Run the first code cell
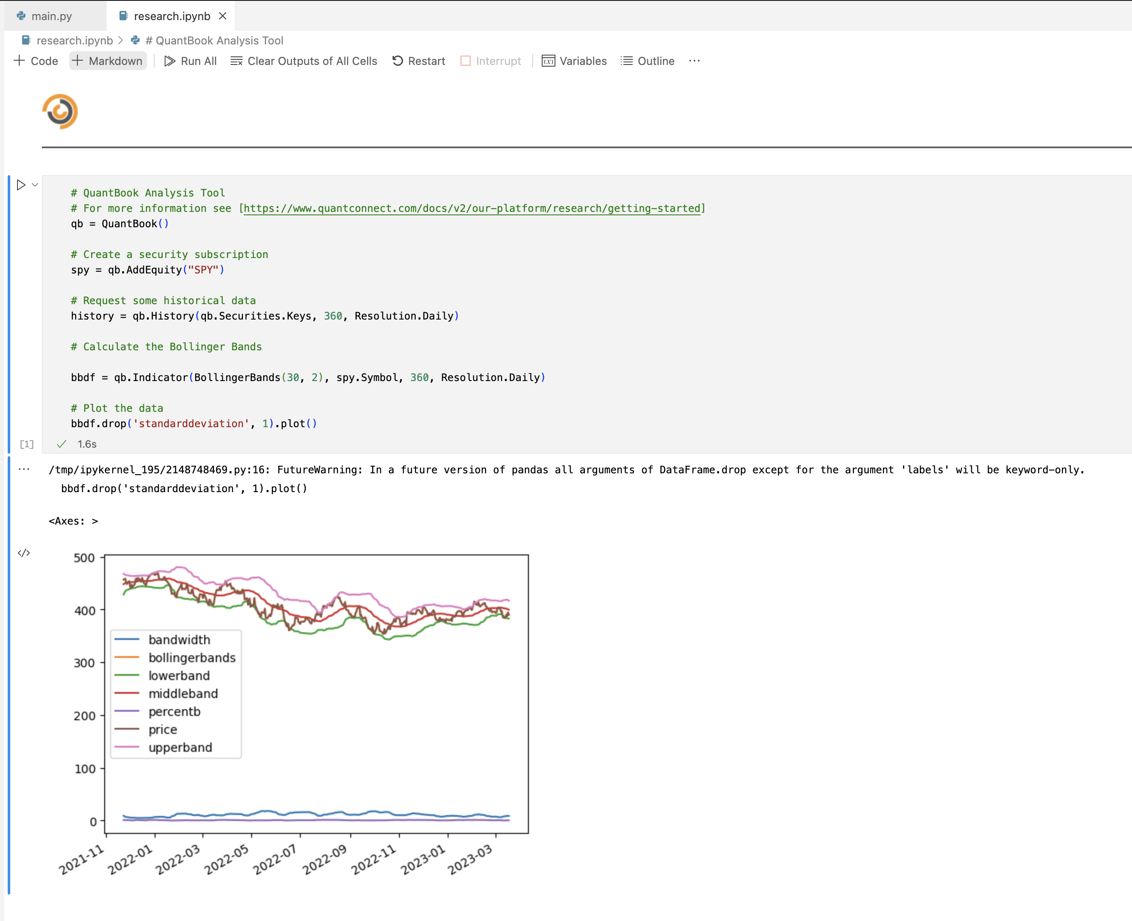 (21, 185)
